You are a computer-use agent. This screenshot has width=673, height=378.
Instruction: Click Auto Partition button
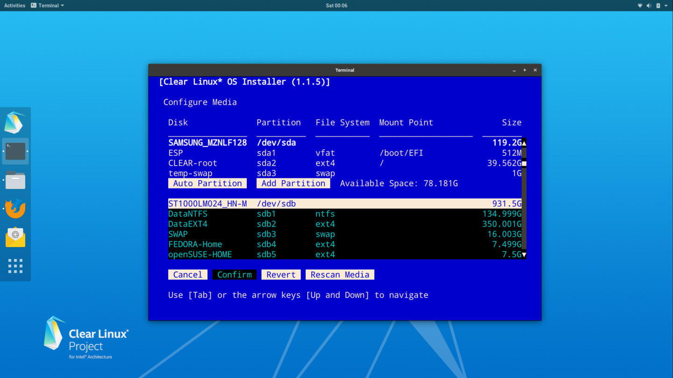point(208,183)
